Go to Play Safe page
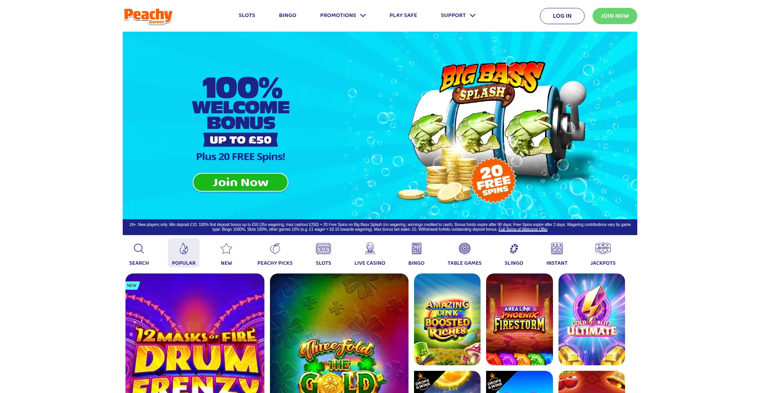The width and height of the screenshot is (760, 393). click(x=403, y=15)
